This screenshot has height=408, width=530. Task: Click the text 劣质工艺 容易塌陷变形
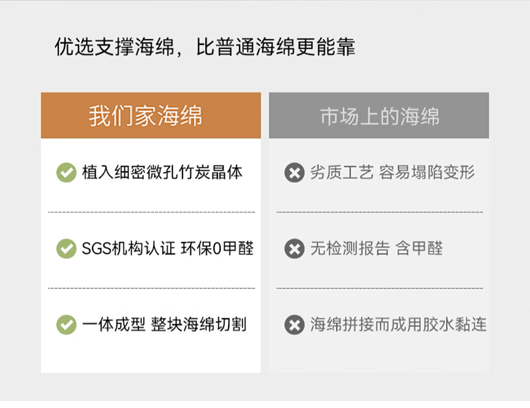[392, 172]
